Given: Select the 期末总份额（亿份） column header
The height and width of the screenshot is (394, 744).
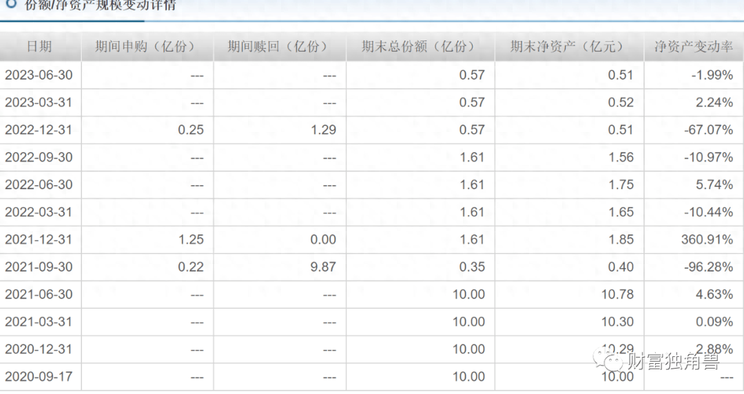Looking at the screenshot, I should point(418,47).
